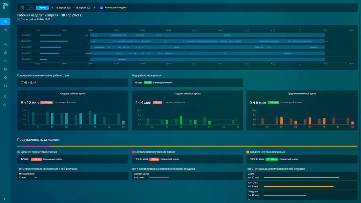Go to next week with right arrow
361x203 pixels.
95,8
